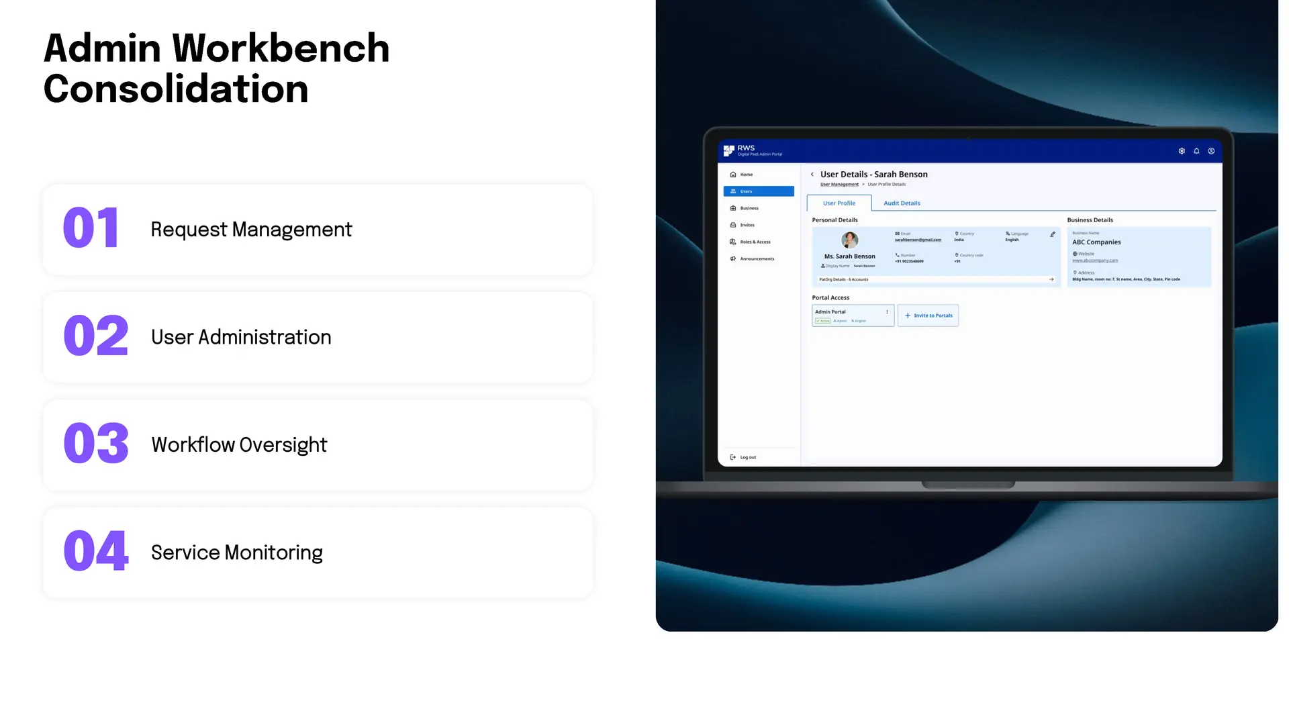Select Sarah Benson's profile photo
This screenshot has width=1289, height=725.
coord(850,240)
